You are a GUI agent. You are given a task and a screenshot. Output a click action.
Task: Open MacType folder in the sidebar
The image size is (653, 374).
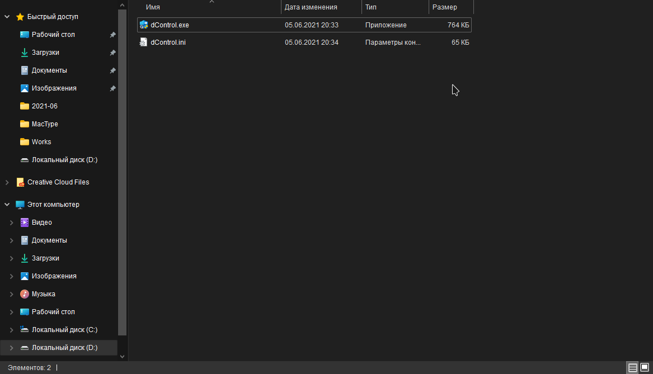pyautogui.click(x=45, y=124)
